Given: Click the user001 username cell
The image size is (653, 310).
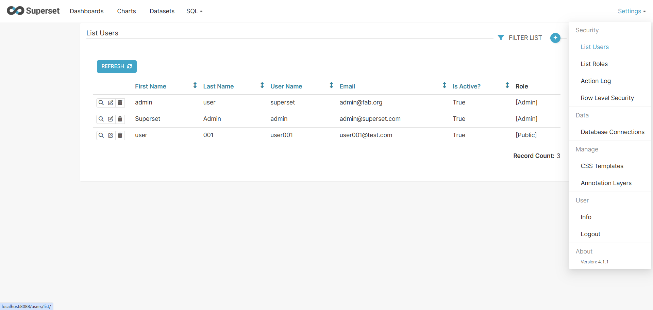Looking at the screenshot, I should (x=282, y=135).
